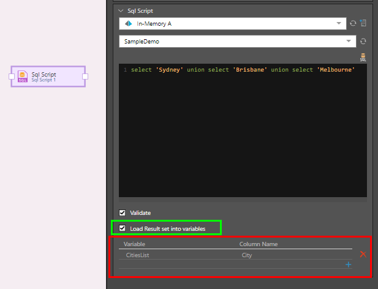Image resolution: width=378 pixels, height=289 pixels.
Task: Add a new variable mapping row
Action: pyautogui.click(x=348, y=265)
